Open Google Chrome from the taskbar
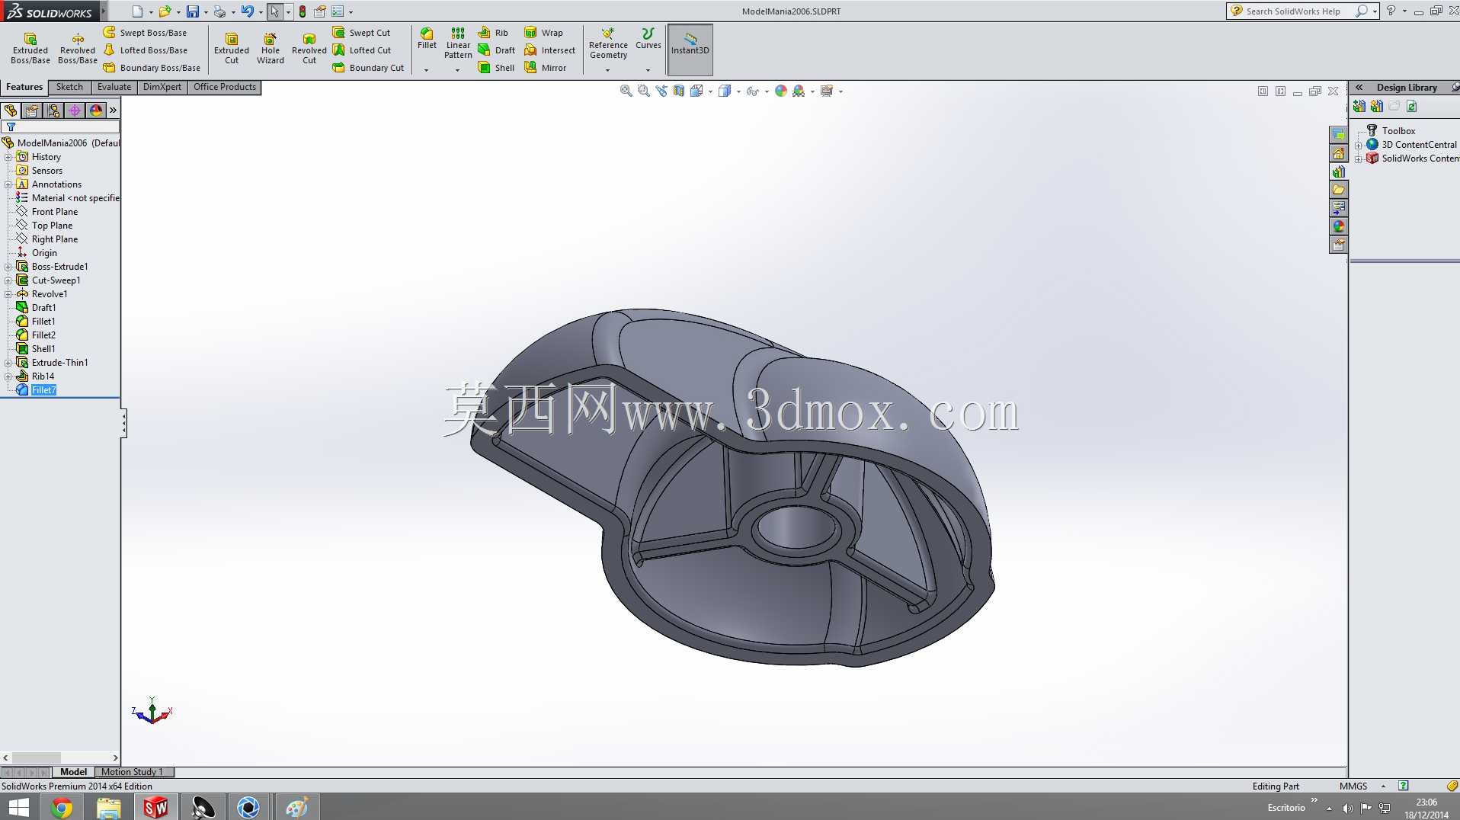1460x820 pixels. tap(62, 807)
